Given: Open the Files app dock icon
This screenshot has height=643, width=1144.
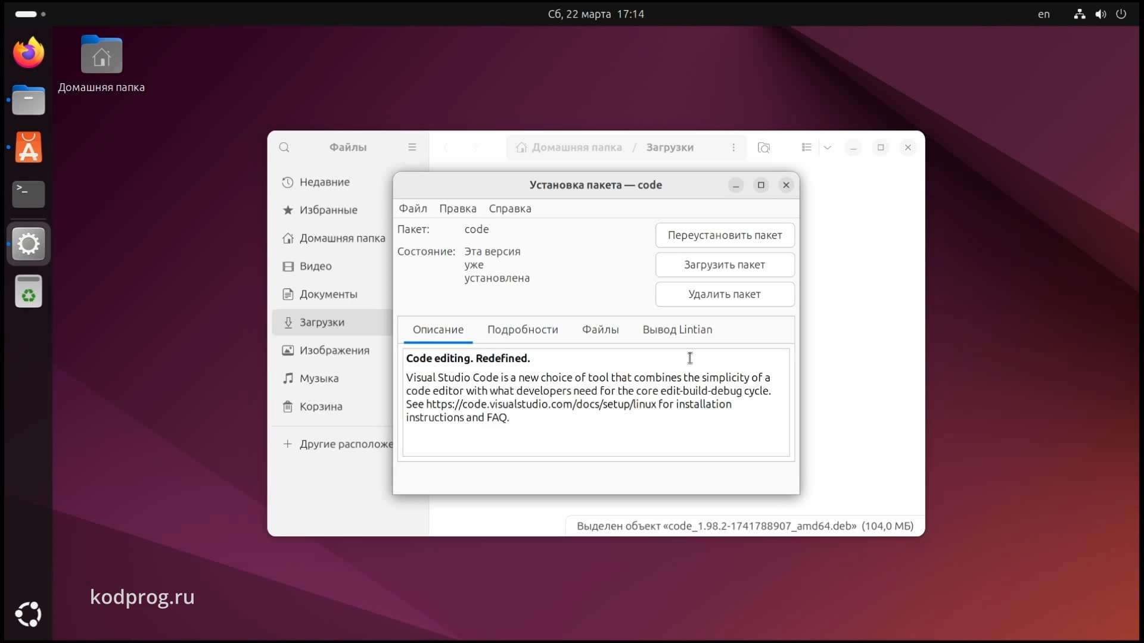Looking at the screenshot, I should pyautogui.click(x=29, y=99).
